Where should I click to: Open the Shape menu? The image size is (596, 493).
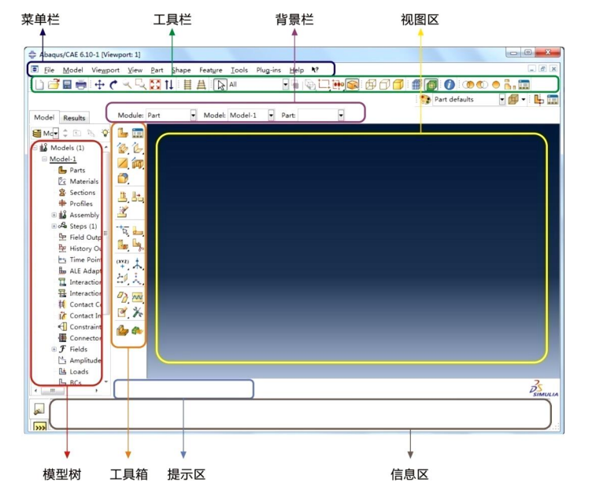181,70
